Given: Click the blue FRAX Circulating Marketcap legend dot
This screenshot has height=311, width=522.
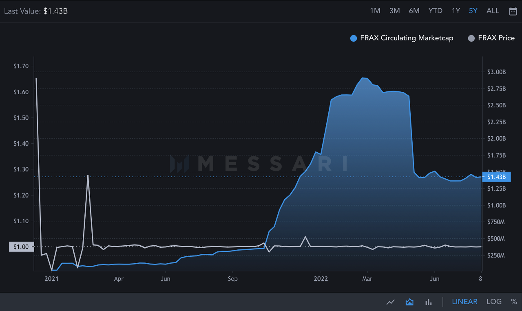Looking at the screenshot, I should click(x=354, y=38).
